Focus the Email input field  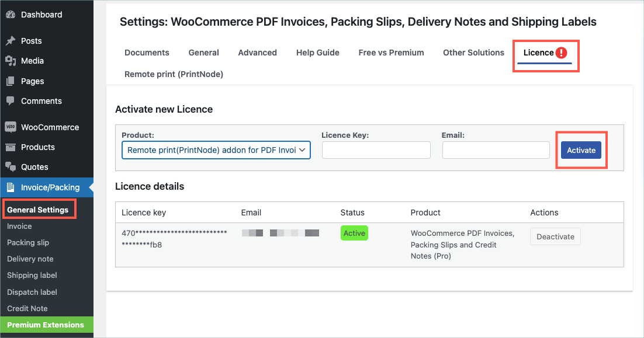pos(496,150)
